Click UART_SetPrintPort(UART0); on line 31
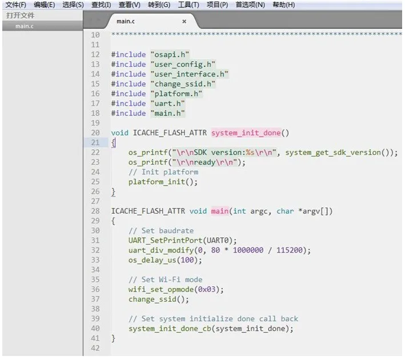The image size is (405, 360). 183,241
